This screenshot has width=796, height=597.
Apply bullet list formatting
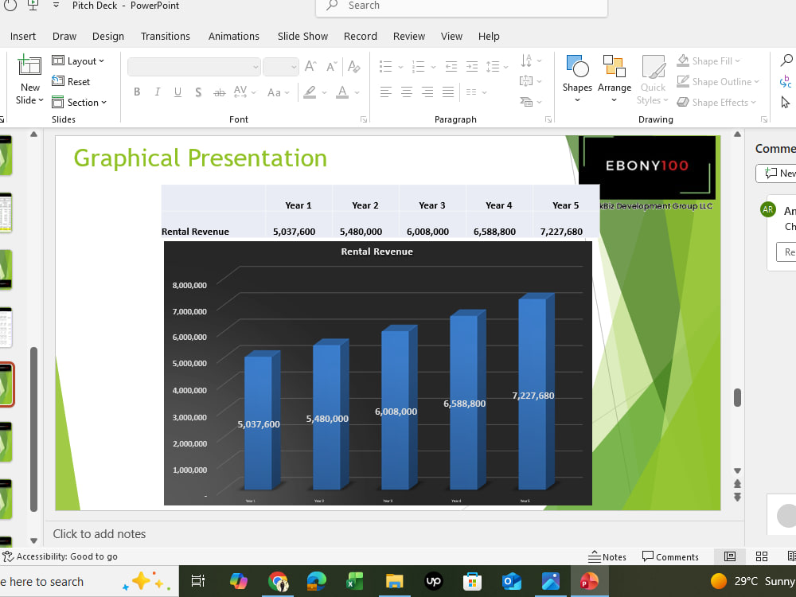tap(386, 67)
